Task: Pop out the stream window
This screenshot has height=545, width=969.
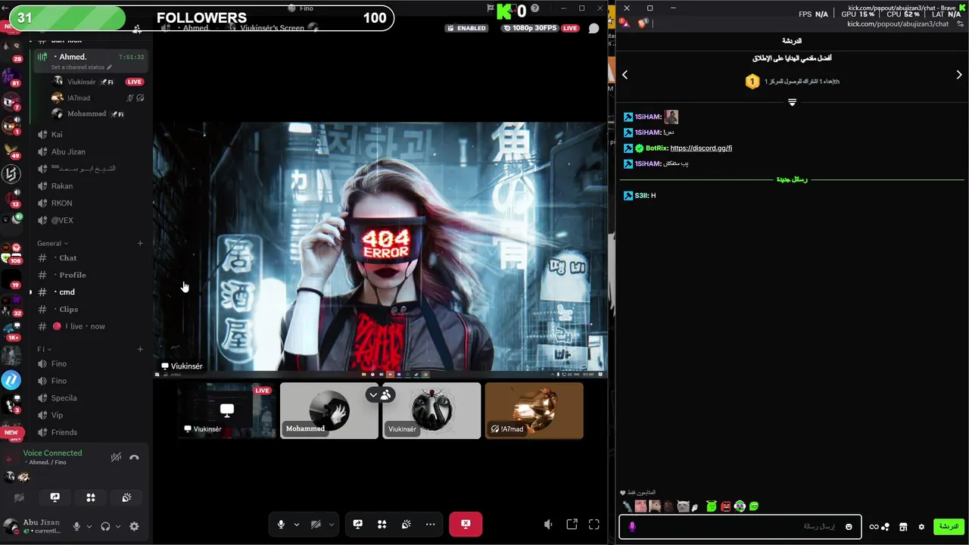Action: pyautogui.click(x=572, y=524)
